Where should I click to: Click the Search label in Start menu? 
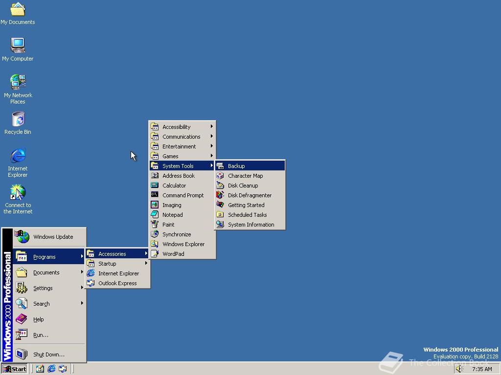(42, 304)
